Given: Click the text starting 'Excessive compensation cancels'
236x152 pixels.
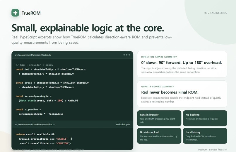Looking at the screenshot, I should pos(181,100).
